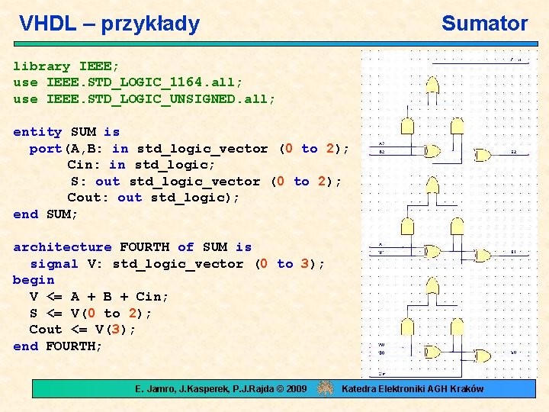The width and height of the screenshot is (549, 412).
Task: Select the "Sumator" heading
Action: [485, 24]
